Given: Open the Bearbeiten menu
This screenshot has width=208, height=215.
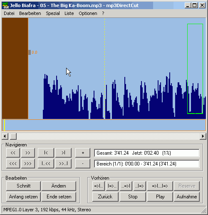Looking at the screenshot, I should [30, 13].
